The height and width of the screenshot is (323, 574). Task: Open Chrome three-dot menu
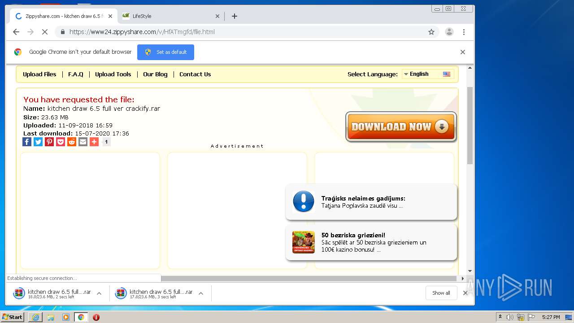464,32
